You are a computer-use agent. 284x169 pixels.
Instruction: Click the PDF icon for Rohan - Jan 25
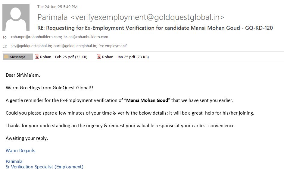(99, 57)
